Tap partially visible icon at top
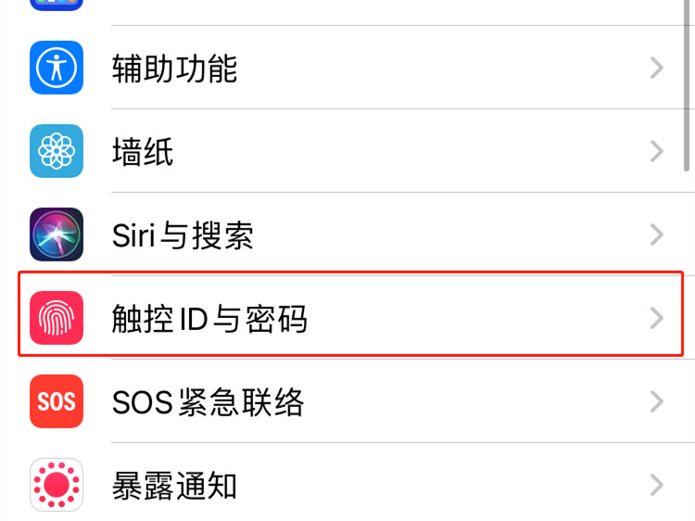695x521 pixels. (x=57, y=5)
